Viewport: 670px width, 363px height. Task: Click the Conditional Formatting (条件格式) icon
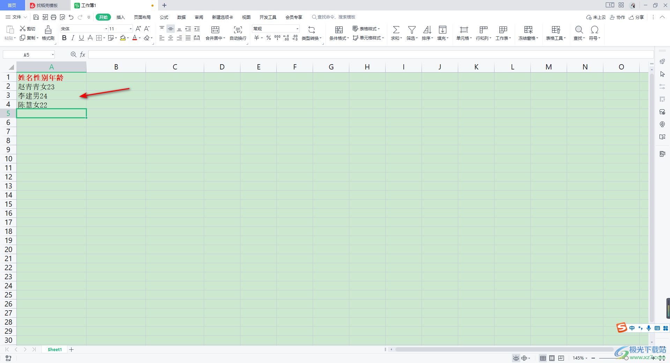339,30
